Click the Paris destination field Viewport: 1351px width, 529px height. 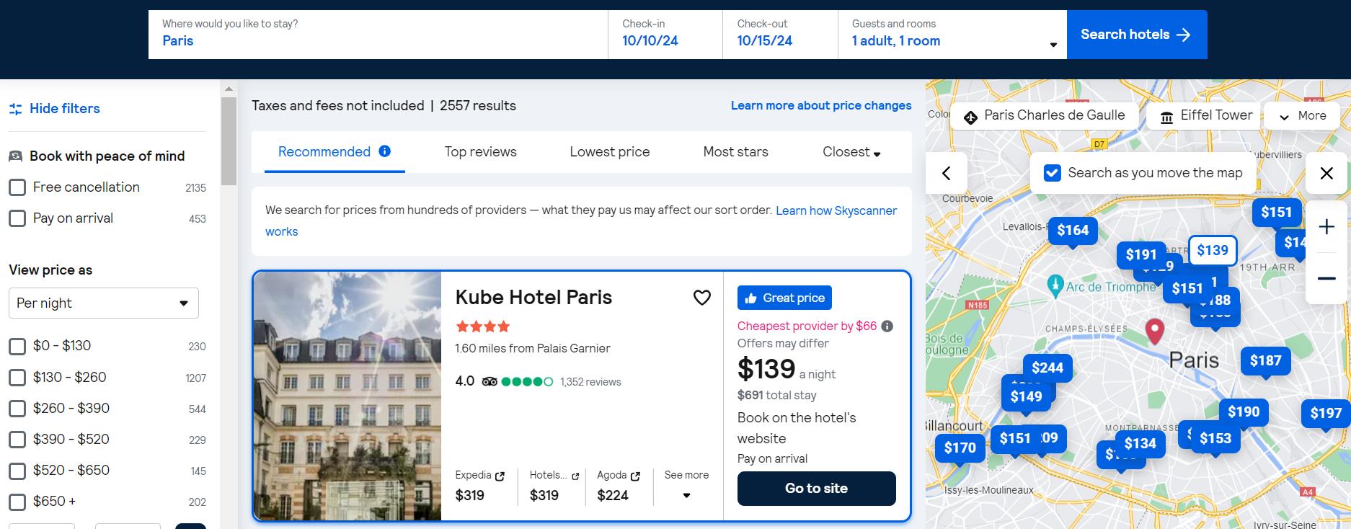coord(378,35)
